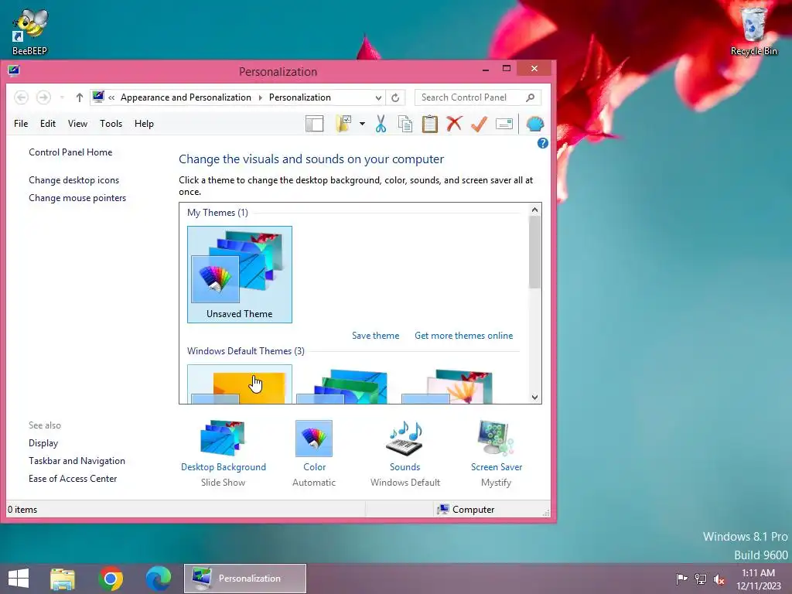This screenshot has height=594, width=792.
Task: Click the muted volume tray icon
Action: click(719, 579)
